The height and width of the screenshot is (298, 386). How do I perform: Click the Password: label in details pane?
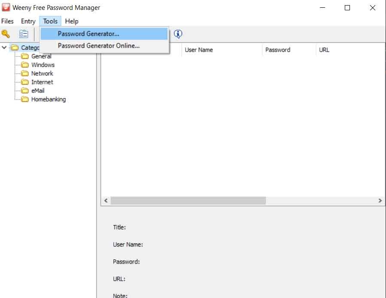(x=126, y=262)
